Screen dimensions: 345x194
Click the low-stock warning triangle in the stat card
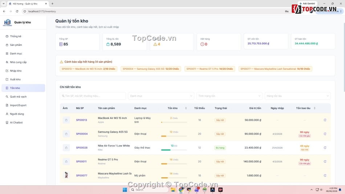[155, 44]
